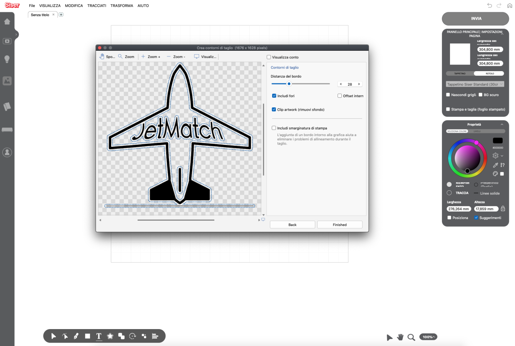The image size is (515, 346).
Task: Select the arrow selection tool in bottom toolbar
Action: click(x=54, y=336)
